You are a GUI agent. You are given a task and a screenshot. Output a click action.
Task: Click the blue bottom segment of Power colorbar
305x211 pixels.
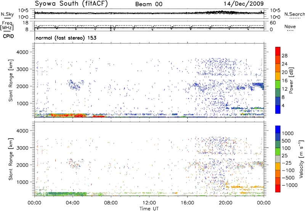click(x=278, y=109)
